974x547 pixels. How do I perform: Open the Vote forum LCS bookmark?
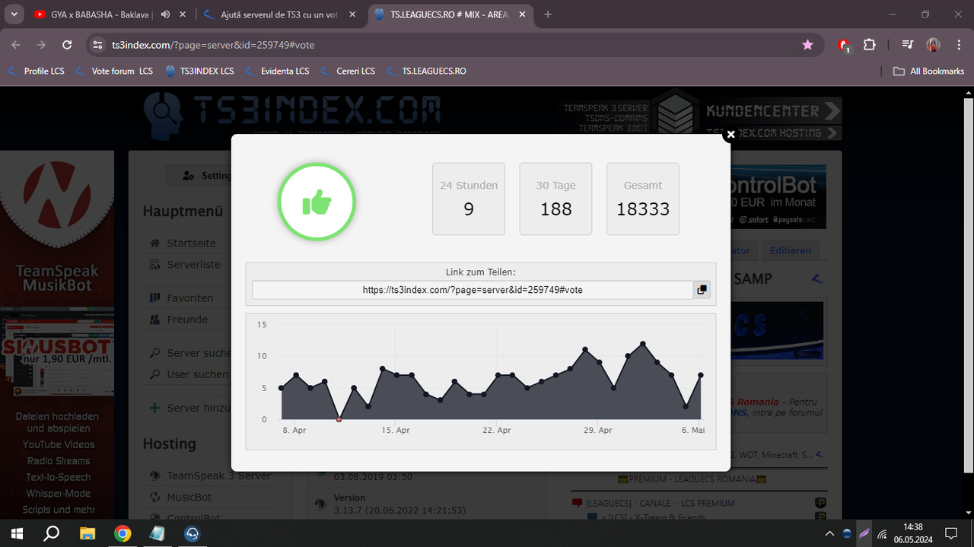coord(113,71)
